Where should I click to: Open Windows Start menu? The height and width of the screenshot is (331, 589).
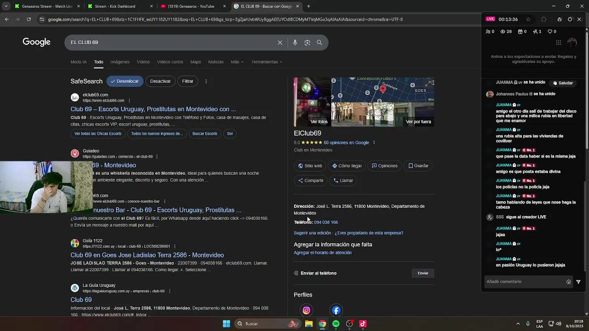(226, 324)
